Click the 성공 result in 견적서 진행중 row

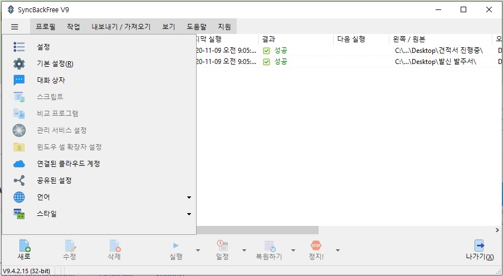[x=281, y=51]
